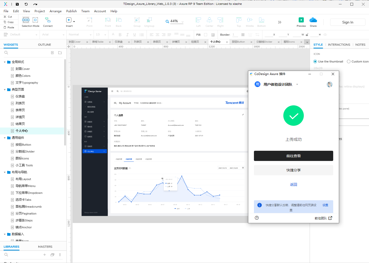
Task: Switch to the INTERACTIONS tab
Action: click(x=339, y=45)
